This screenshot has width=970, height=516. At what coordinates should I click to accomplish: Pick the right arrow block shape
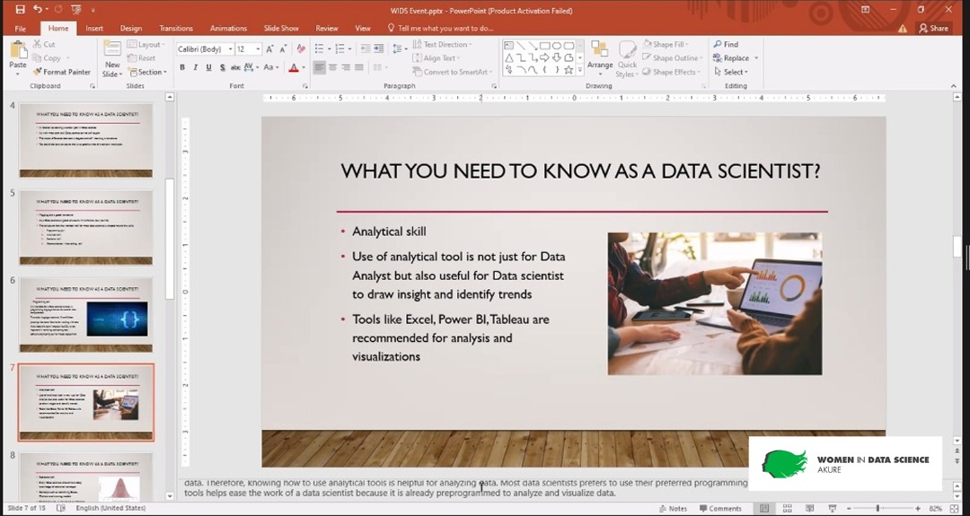click(x=544, y=57)
